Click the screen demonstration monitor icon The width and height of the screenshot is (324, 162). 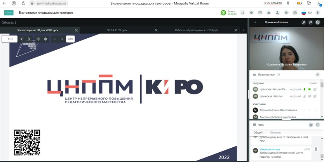point(251,13)
